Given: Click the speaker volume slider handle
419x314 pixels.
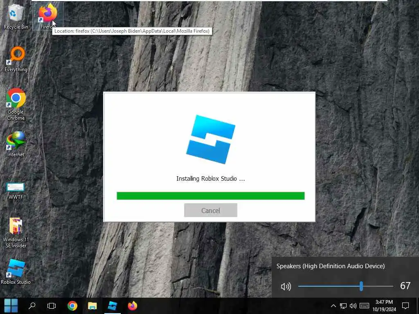Looking at the screenshot, I should click(361, 286).
